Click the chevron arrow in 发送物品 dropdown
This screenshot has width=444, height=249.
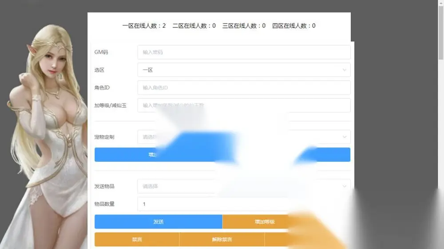(x=345, y=186)
